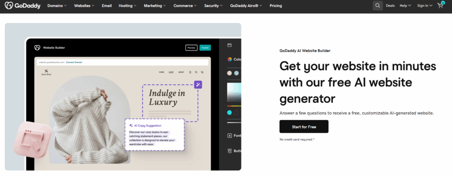Click the pink 3D website builder icon
452x177 pixels.
tap(33, 140)
